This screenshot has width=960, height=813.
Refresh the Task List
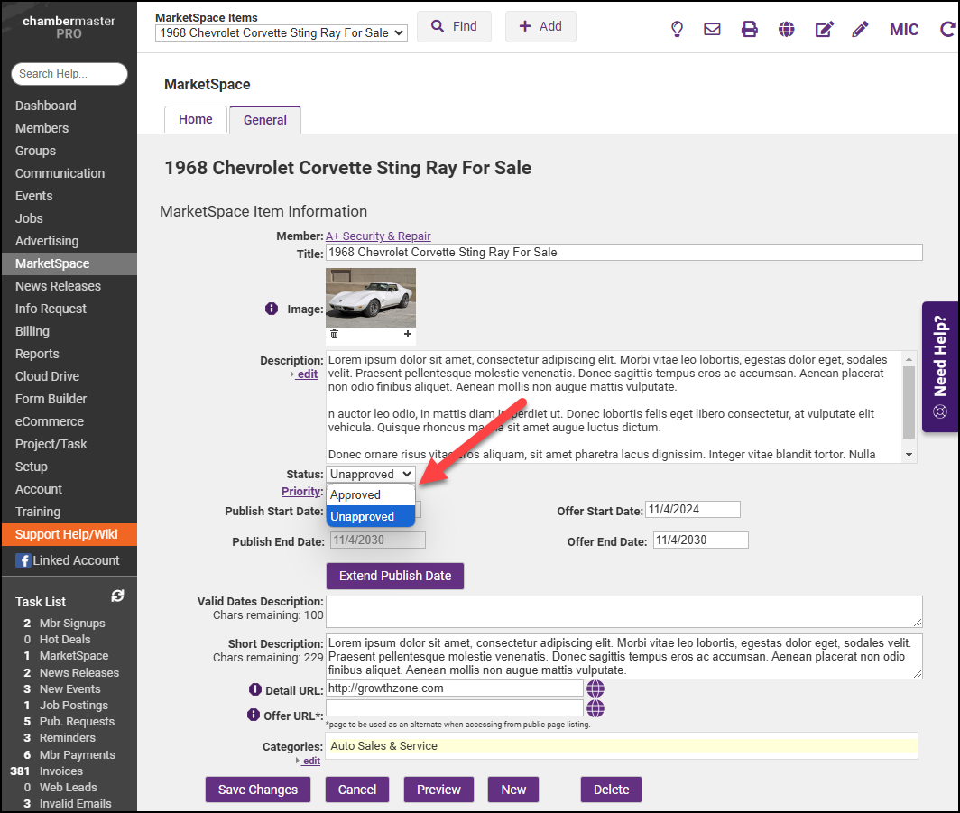[117, 596]
